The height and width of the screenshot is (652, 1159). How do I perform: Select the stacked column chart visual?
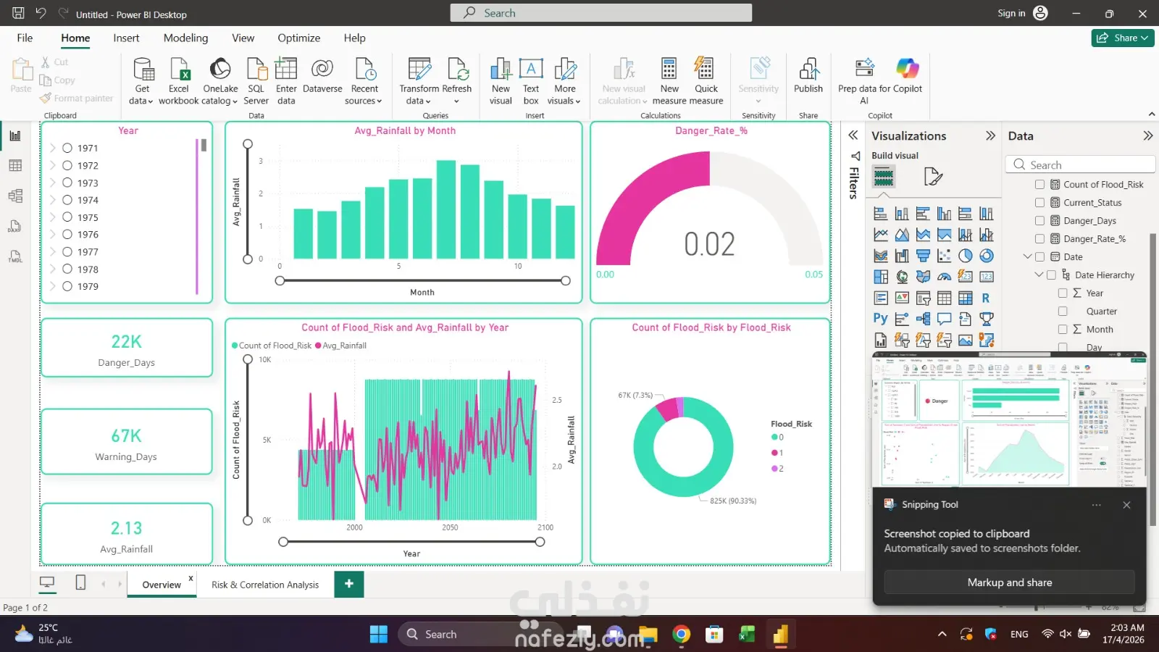click(902, 214)
